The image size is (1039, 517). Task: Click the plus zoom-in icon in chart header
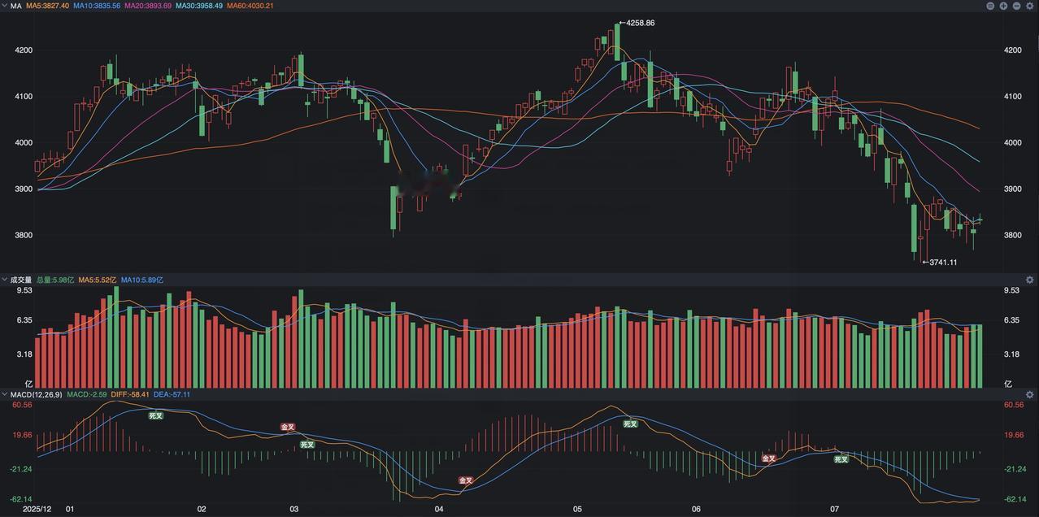1003,6
